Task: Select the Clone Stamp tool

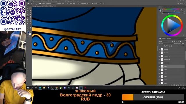Action: pos(30,17)
